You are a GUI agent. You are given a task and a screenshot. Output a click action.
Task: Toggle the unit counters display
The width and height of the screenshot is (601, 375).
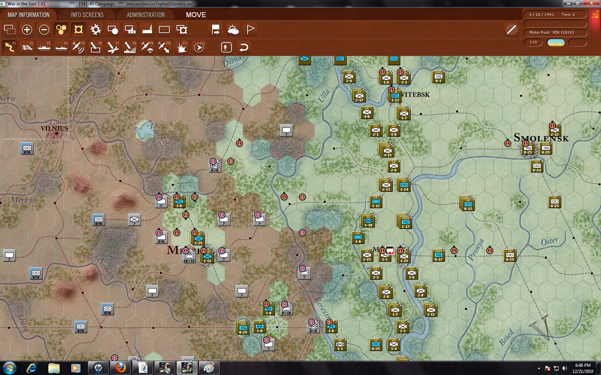[x=78, y=29]
